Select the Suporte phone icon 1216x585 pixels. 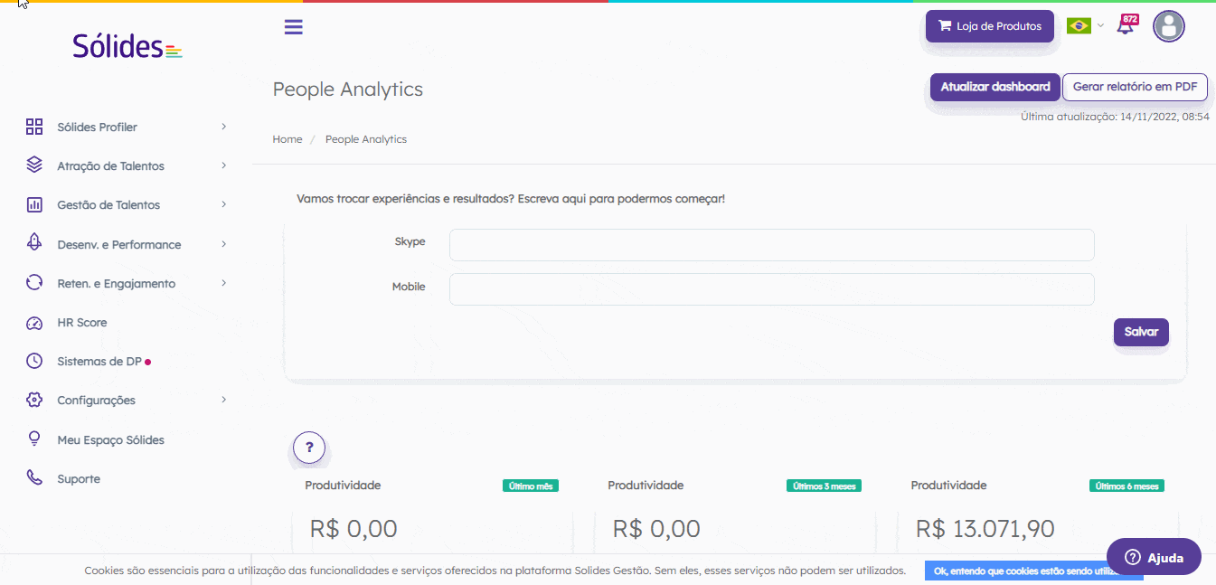pyautogui.click(x=34, y=478)
